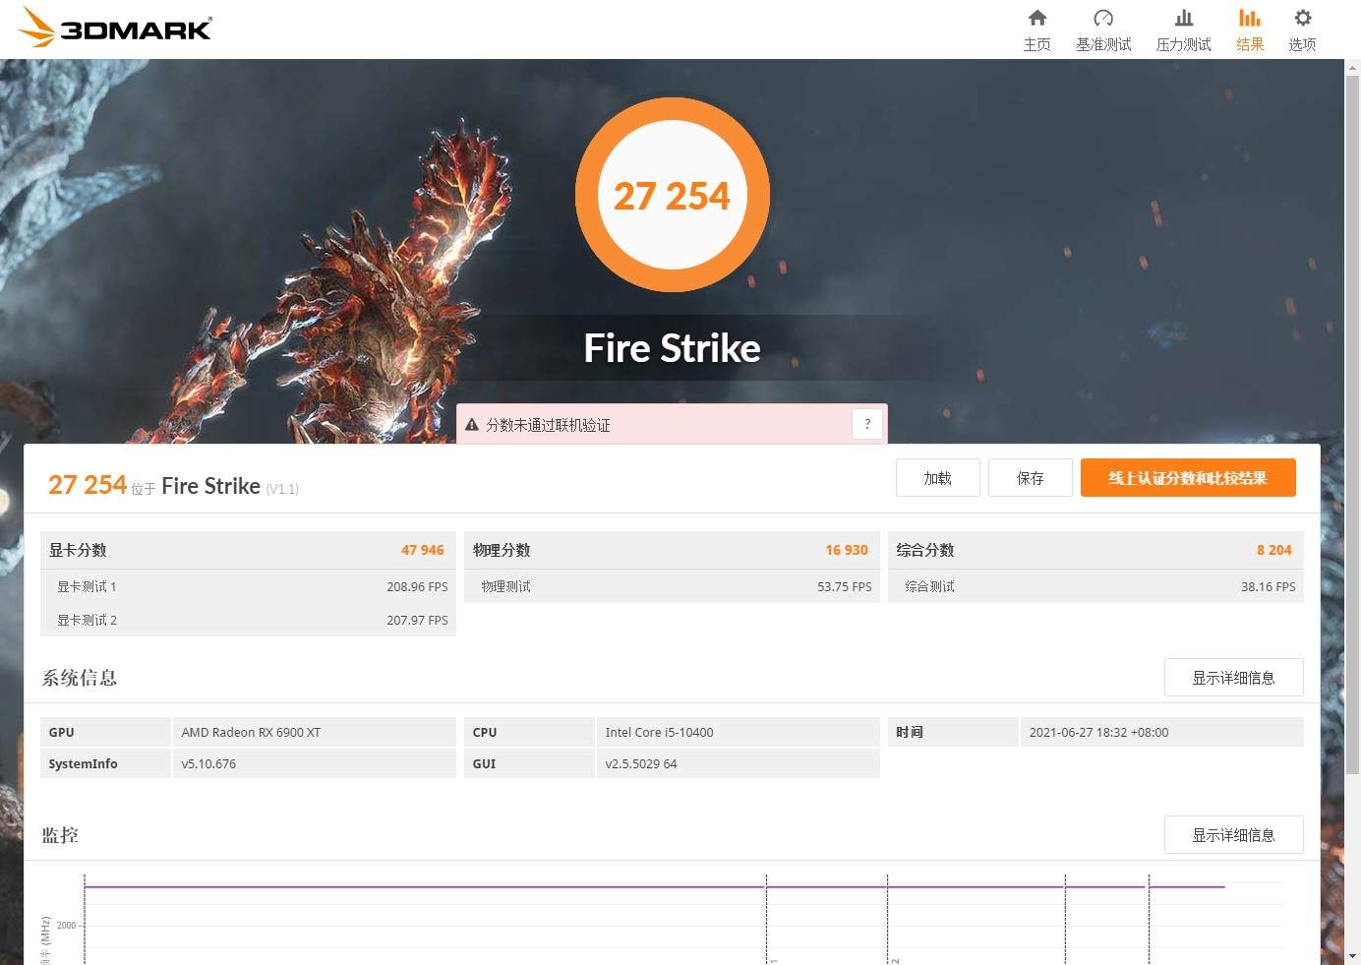Switch to the 选项 tab label
The image size is (1361, 965).
[x=1302, y=44]
